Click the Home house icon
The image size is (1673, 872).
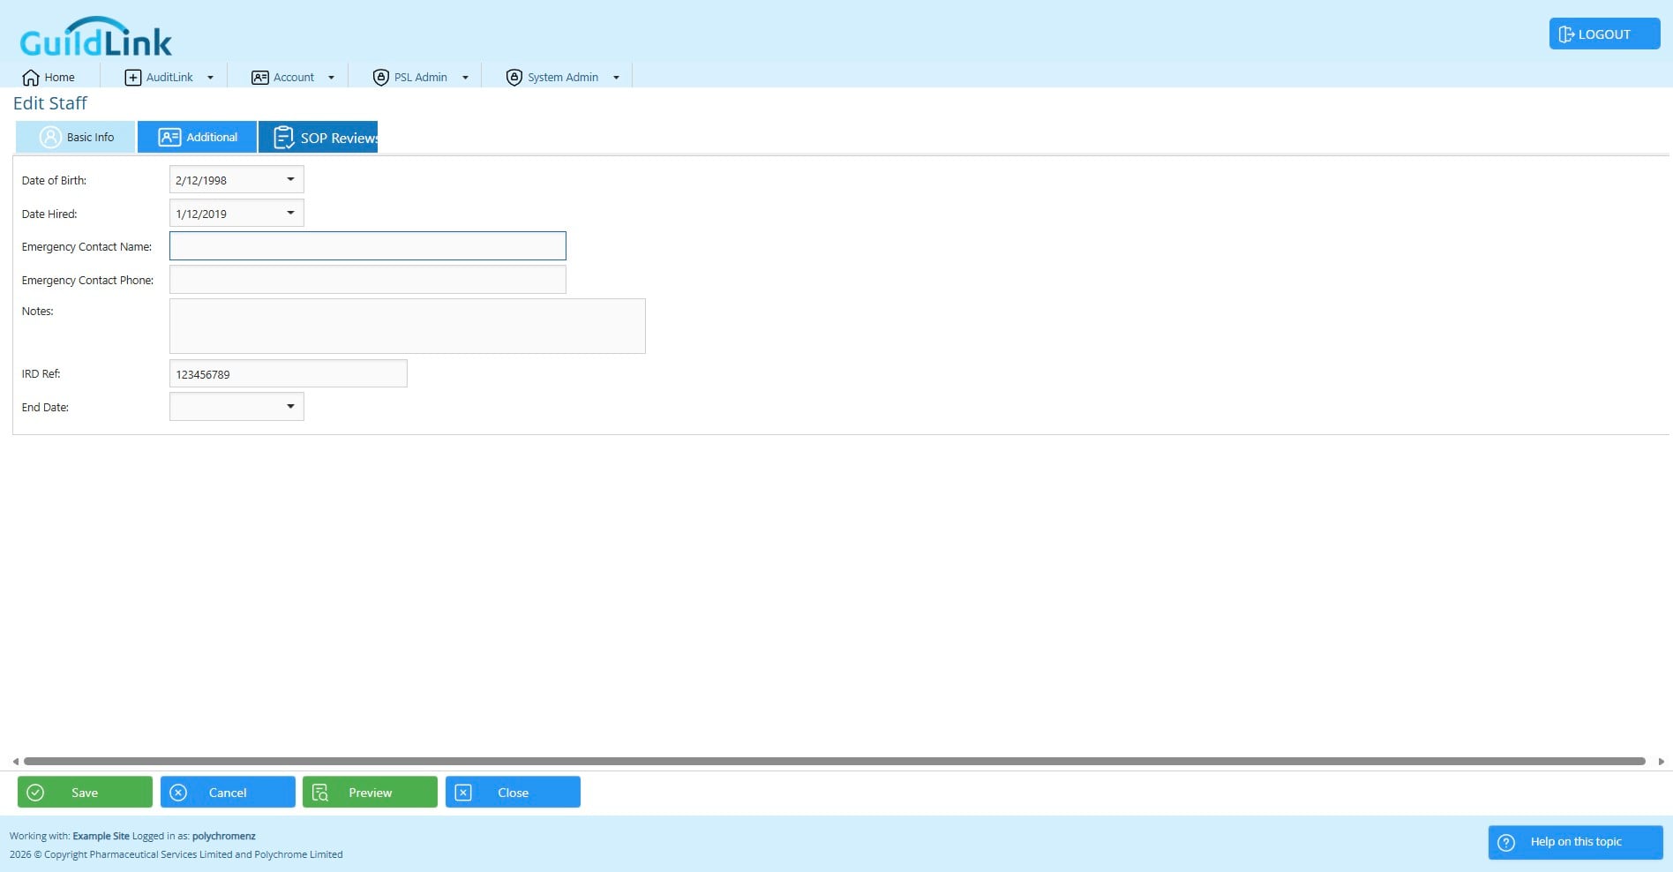pyautogui.click(x=31, y=78)
